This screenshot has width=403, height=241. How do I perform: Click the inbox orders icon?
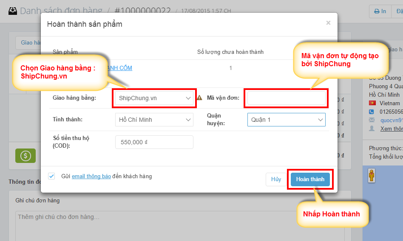tap(13, 11)
